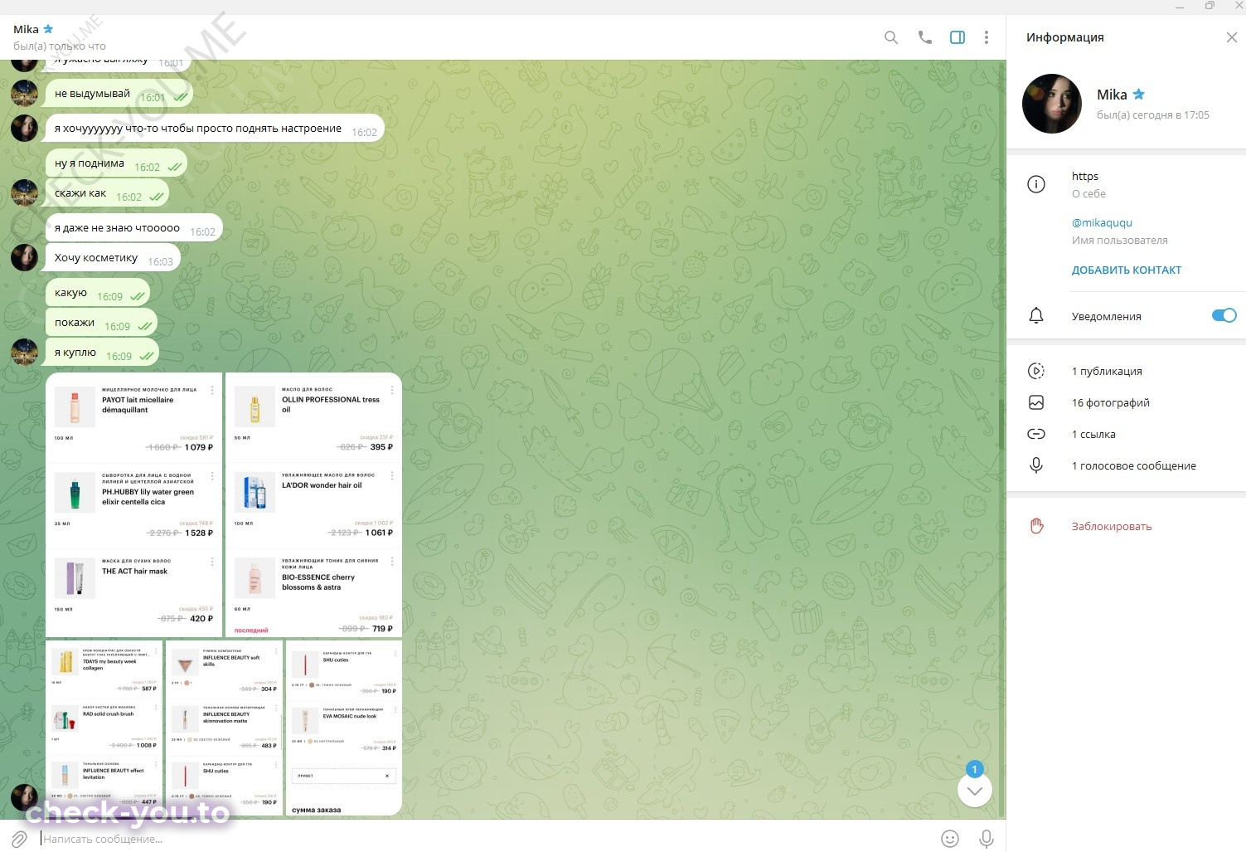
Task: Select the message 'какую'
Action: [98, 293]
